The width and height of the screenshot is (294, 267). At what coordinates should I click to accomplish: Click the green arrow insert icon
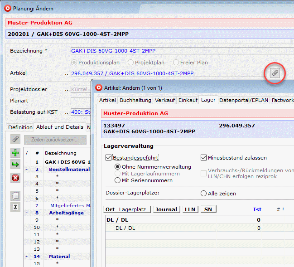15,164
